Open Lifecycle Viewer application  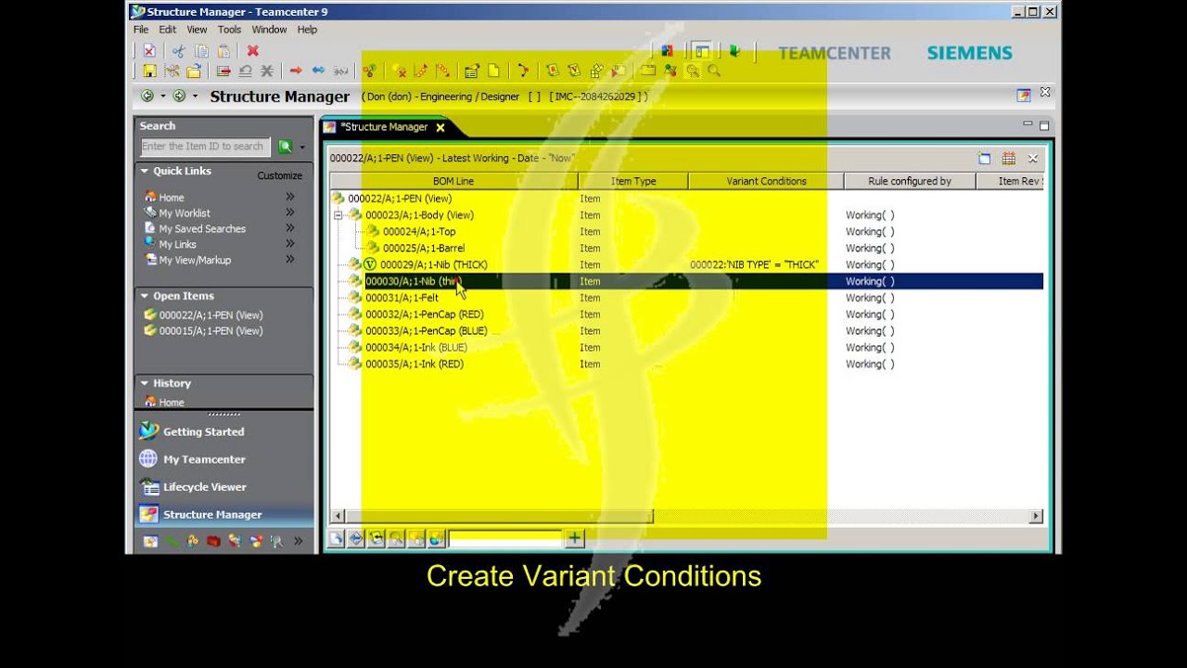(205, 487)
